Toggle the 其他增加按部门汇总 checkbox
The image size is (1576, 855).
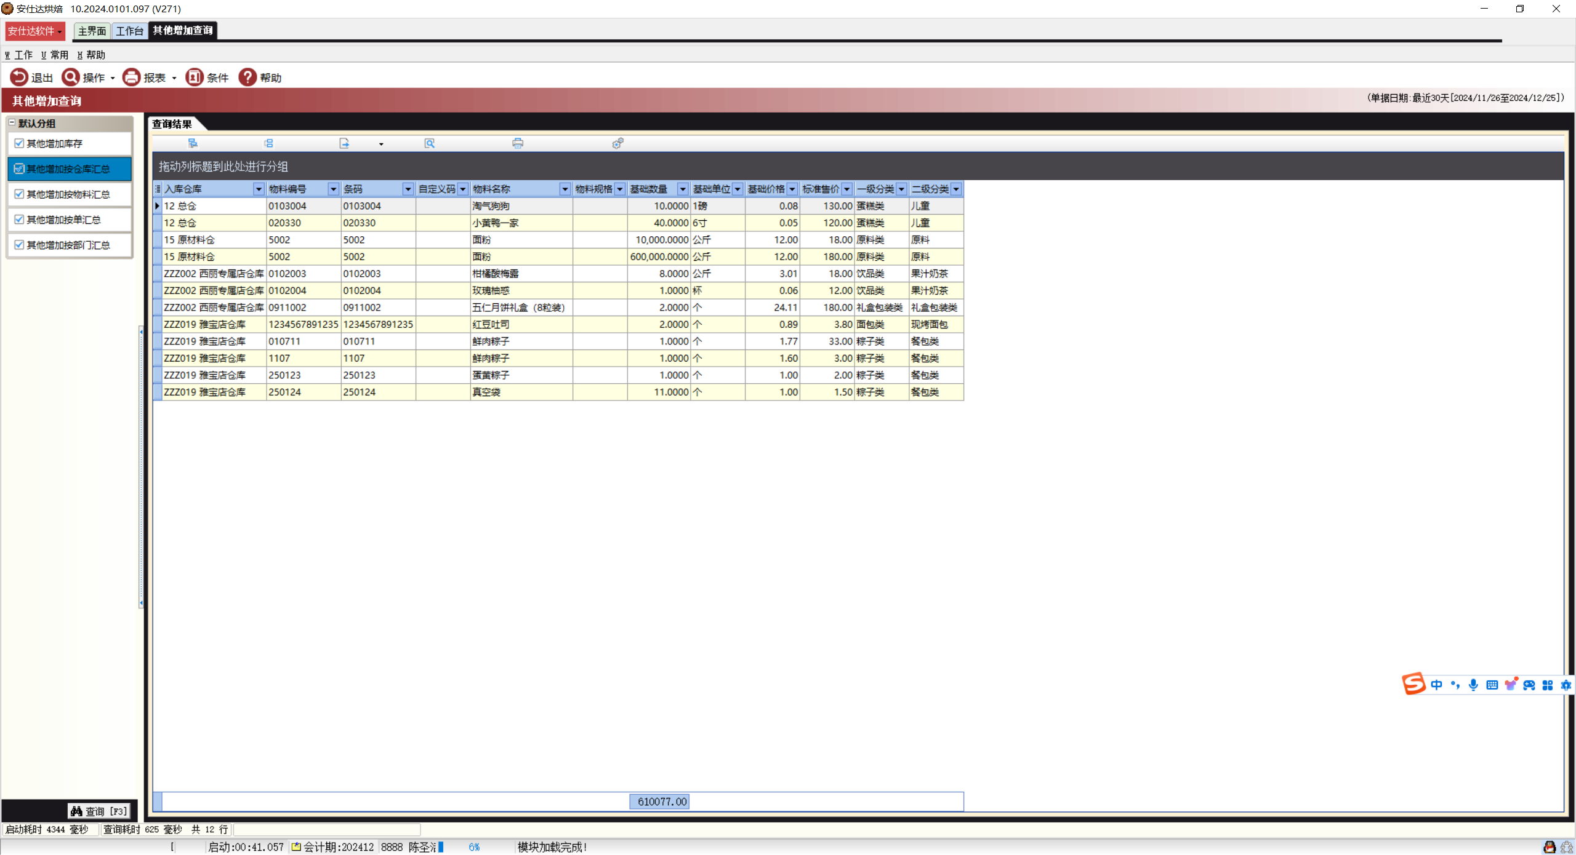click(19, 245)
